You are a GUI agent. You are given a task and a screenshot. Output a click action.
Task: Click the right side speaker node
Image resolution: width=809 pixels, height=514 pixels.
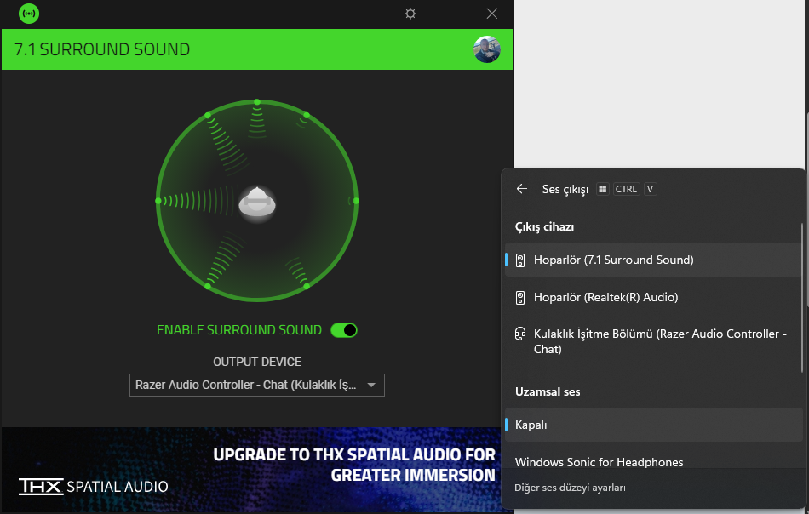point(356,201)
